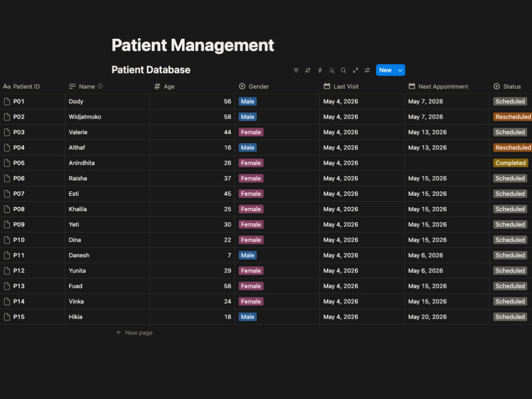Click page icon of row P06
This screenshot has width=532, height=399.
coord(7,178)
